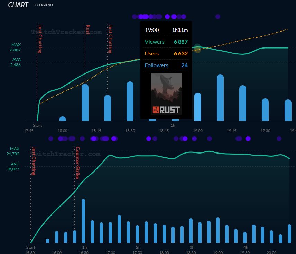Select the Just Chatting marker in bottom chart

[34, 161]
